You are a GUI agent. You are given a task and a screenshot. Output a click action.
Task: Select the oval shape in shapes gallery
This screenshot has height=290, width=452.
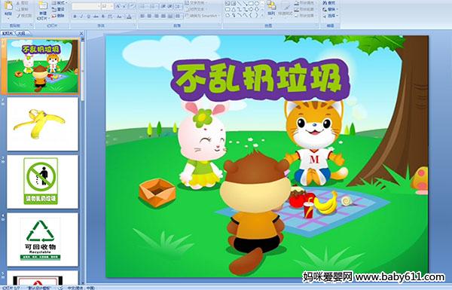click(256, 4)
